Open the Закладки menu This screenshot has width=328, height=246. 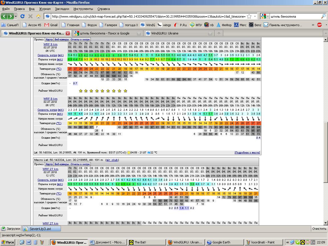tap(62, 9)
